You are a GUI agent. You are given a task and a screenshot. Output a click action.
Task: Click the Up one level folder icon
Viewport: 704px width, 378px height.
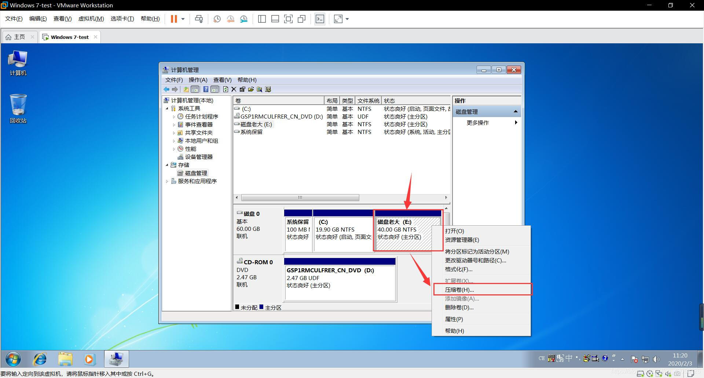[x=186, y=89]
